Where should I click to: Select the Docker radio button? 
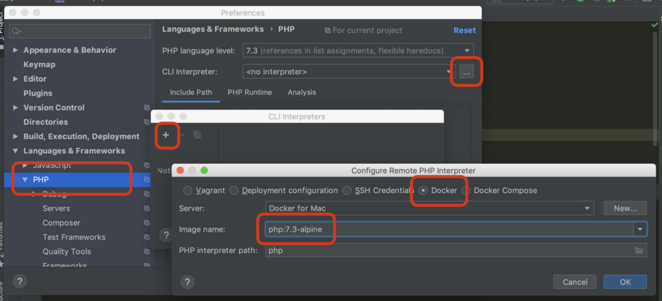(423, 190)
